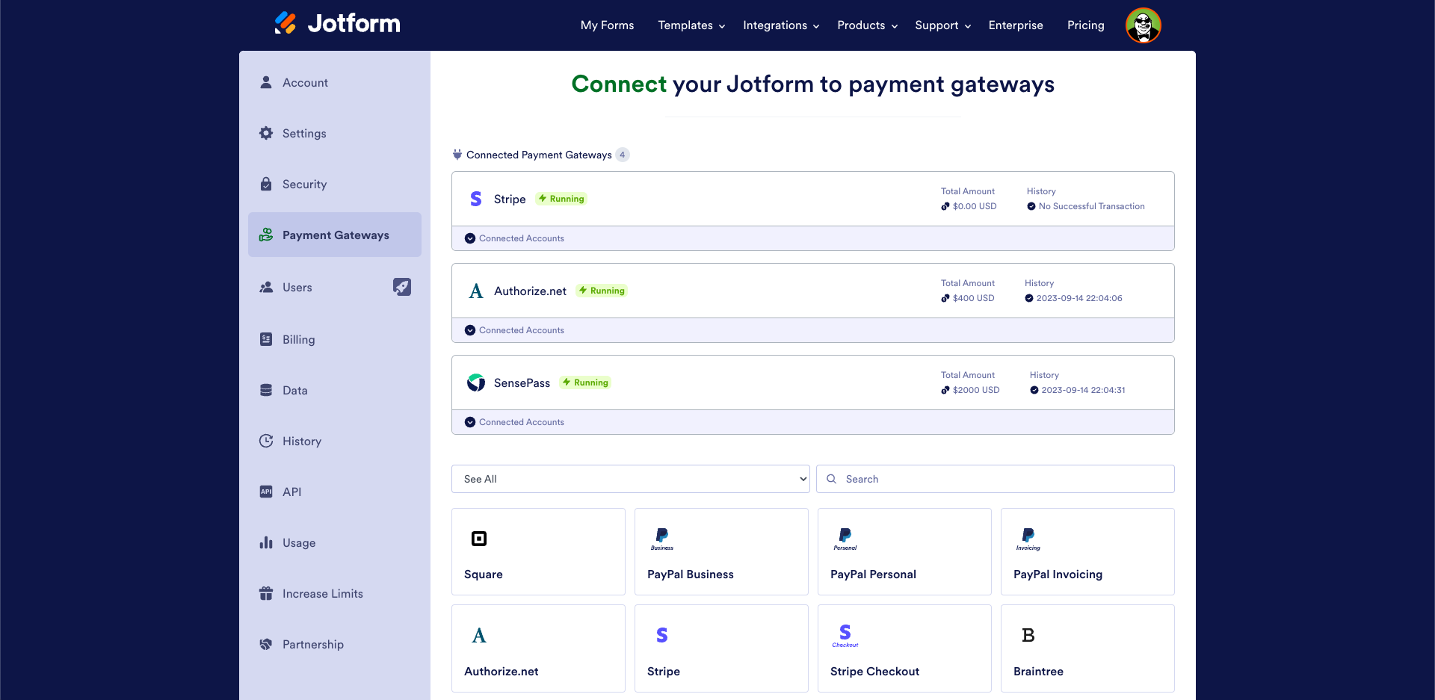Select Settings in the sidebar
1435x700 pixels.
pyautogui.click(x=335, y=133)
